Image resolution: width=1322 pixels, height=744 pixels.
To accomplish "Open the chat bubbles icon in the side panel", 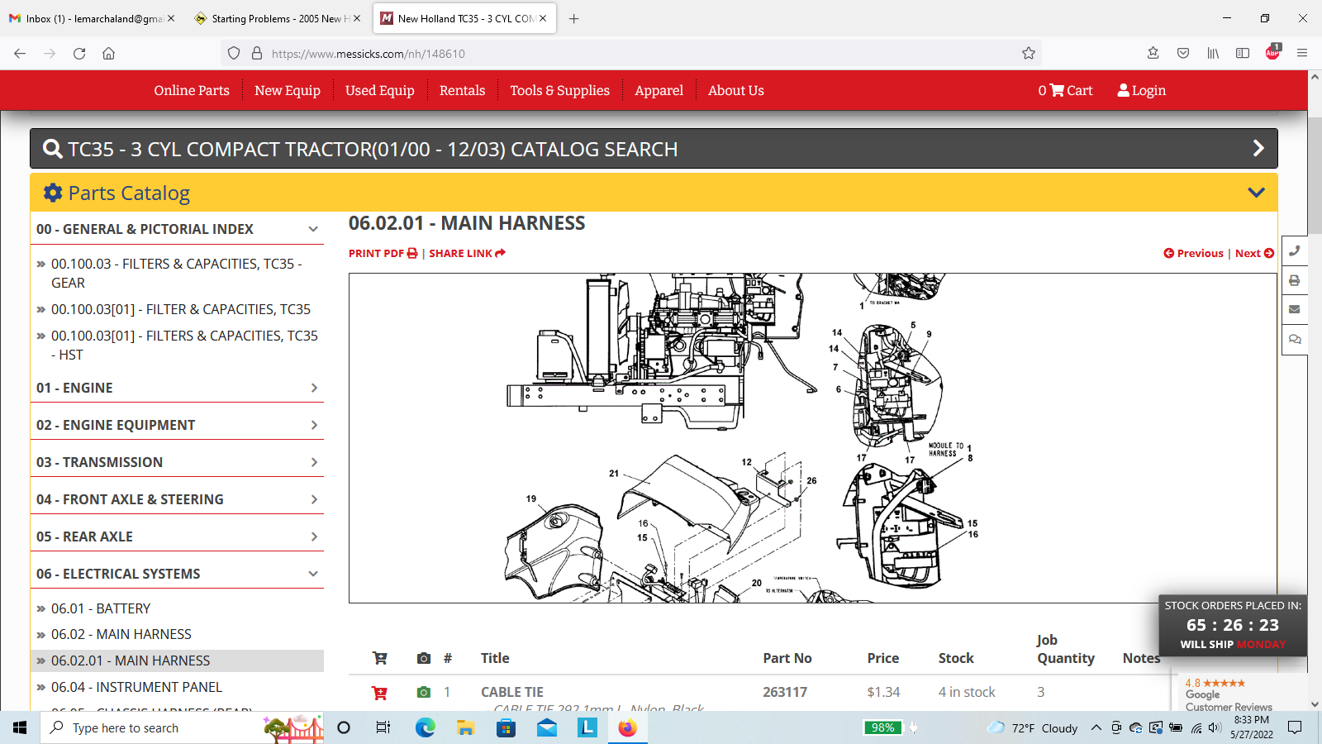I will coord(1295,340).
